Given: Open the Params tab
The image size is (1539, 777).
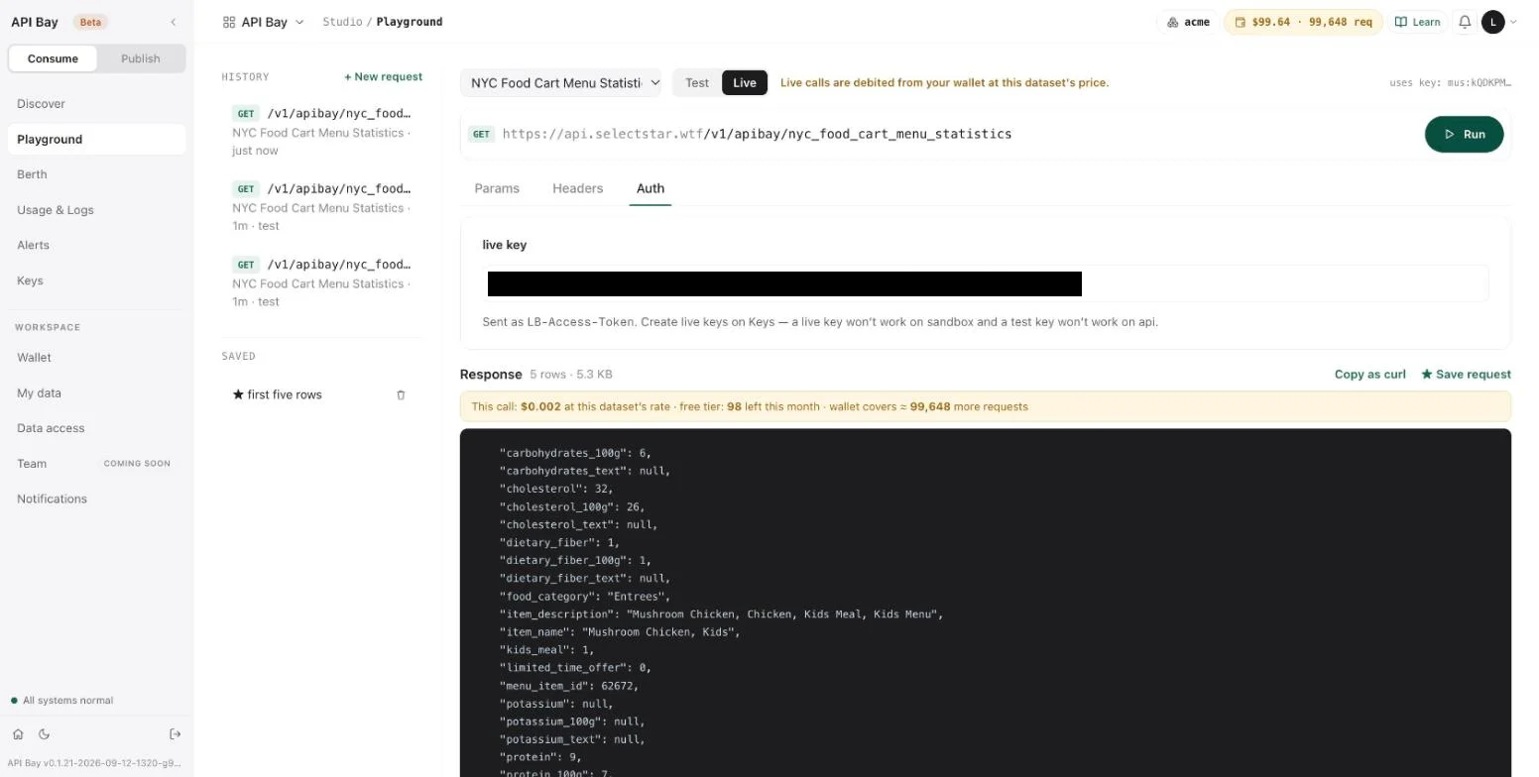Looking at the screenshot, I should point(497,188).
